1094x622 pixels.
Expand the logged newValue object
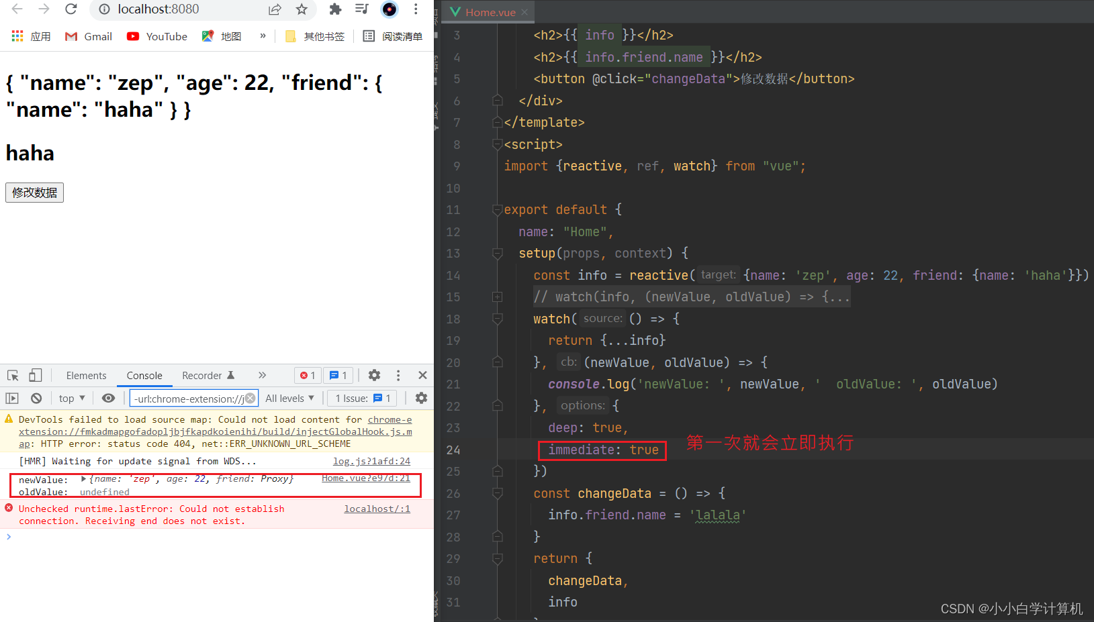(x=83, y=479)
